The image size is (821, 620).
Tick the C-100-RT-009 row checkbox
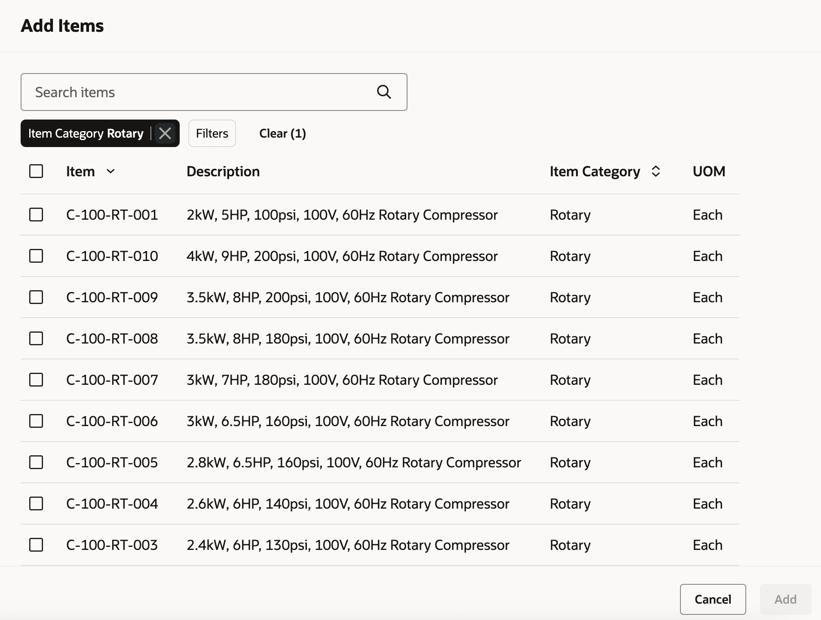(36, 297)
